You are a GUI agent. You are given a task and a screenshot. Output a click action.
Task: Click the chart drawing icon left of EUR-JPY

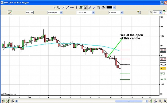(x=10, y=13)
